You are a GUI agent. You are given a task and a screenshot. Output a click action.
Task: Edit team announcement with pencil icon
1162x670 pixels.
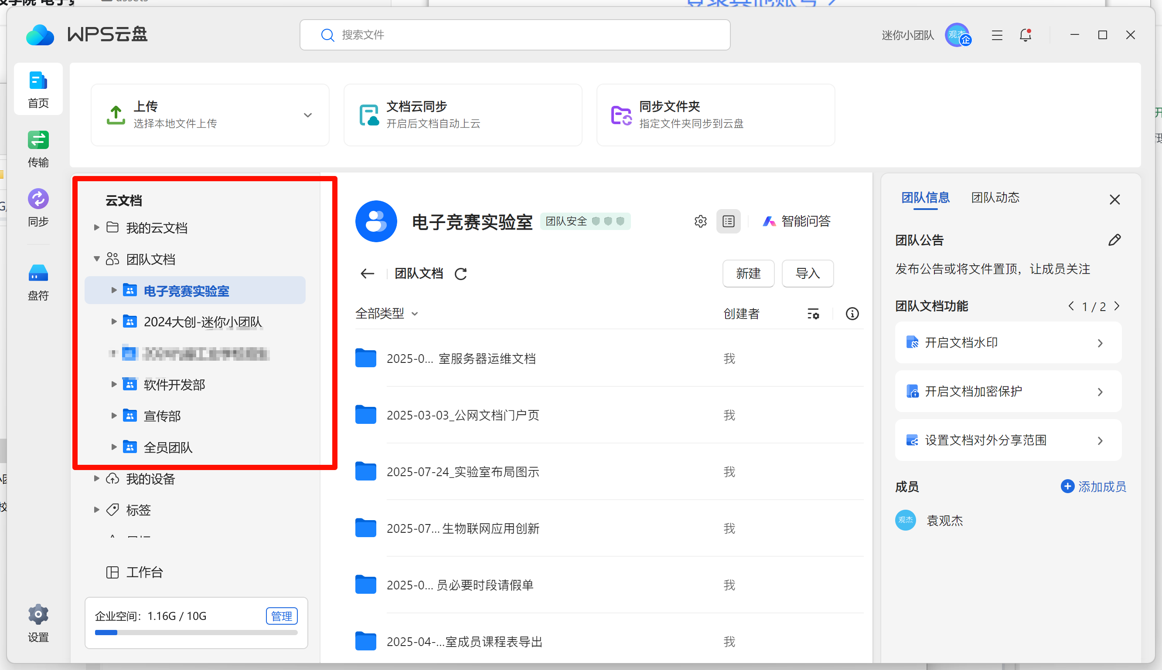pos(1114,240)
